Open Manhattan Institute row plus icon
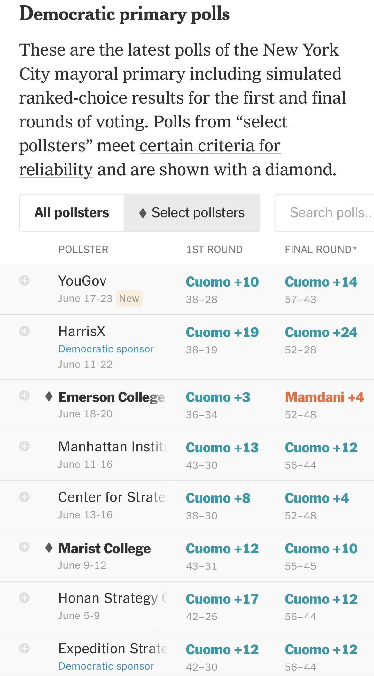The height and width of the screenshot is (676, 374). click(24, 446)
